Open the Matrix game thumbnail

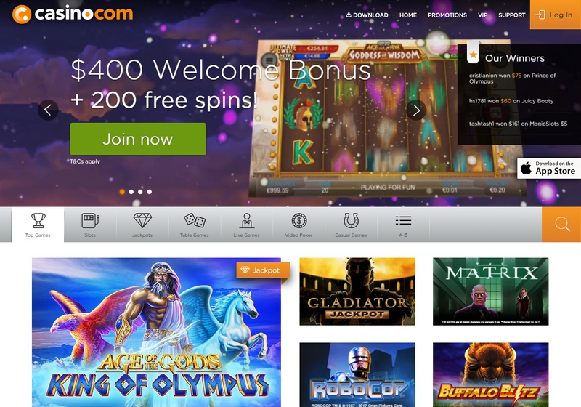click(x=491, y=291)
